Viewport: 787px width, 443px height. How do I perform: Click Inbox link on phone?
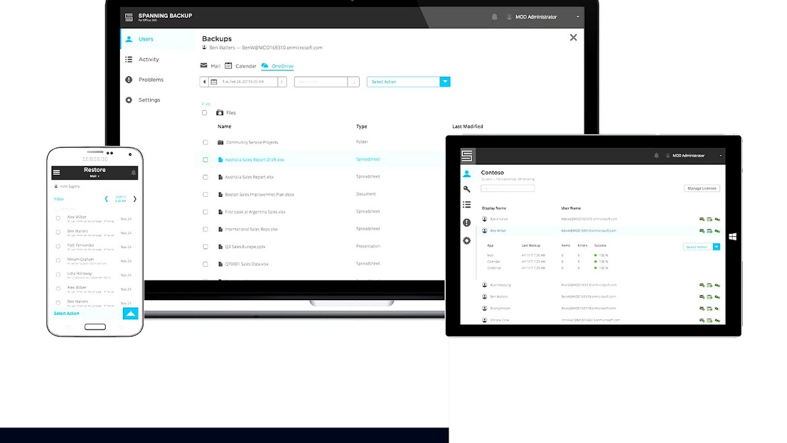(59, 199)
